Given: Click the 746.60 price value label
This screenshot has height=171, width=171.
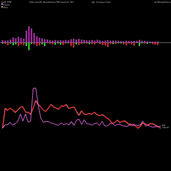Looking at the screenshot, I should (x=165, y=128).
